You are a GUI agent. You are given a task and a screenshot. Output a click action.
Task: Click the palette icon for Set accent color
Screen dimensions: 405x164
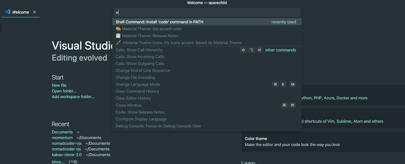coord(118,29)
